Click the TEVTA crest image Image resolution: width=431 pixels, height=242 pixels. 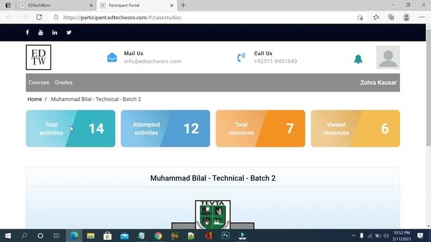[x=213, y=214]
